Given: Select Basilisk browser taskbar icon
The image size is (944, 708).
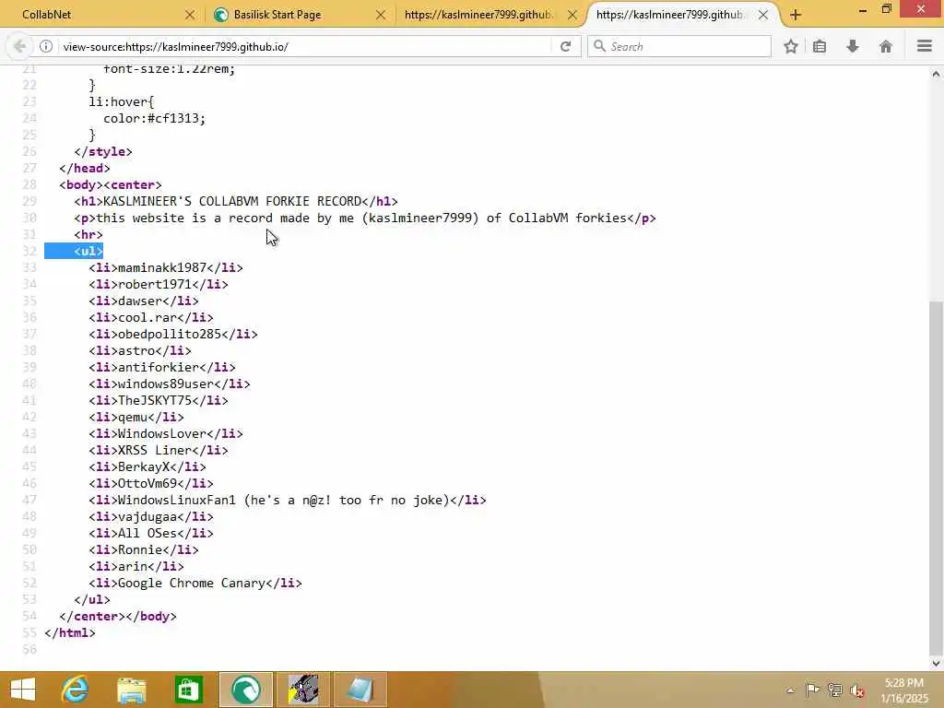Looking at the screenshot, I should 245,690.
